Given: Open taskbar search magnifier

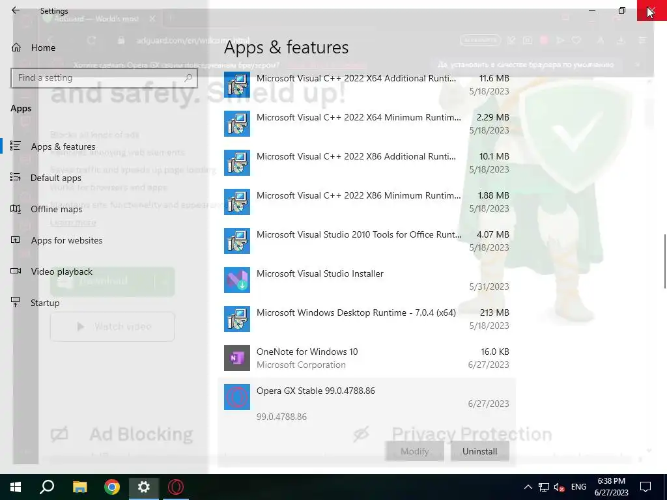Looking at the screenshot, I should (x=47, y=487).
